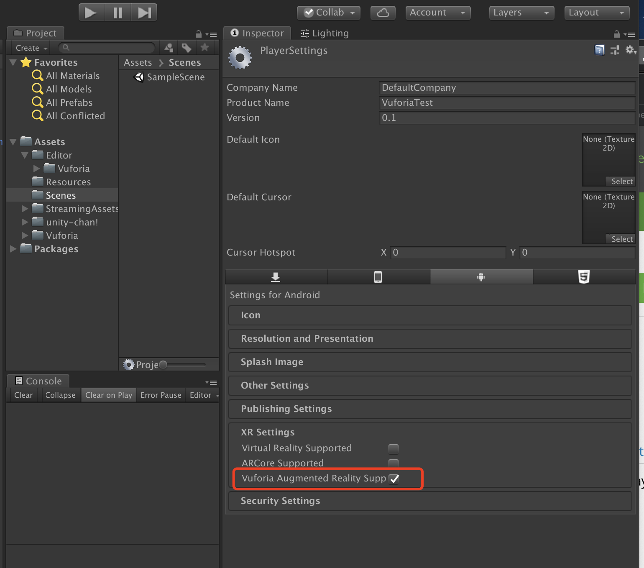Viewport: 644px width, 568px height.
Task: Select All Materials search filter
Action: coord(73,76)
